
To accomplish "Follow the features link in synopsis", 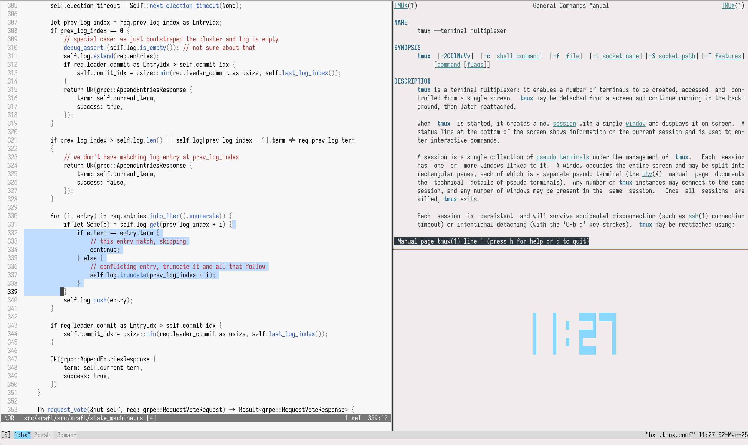I will click(x=728, y=56).
